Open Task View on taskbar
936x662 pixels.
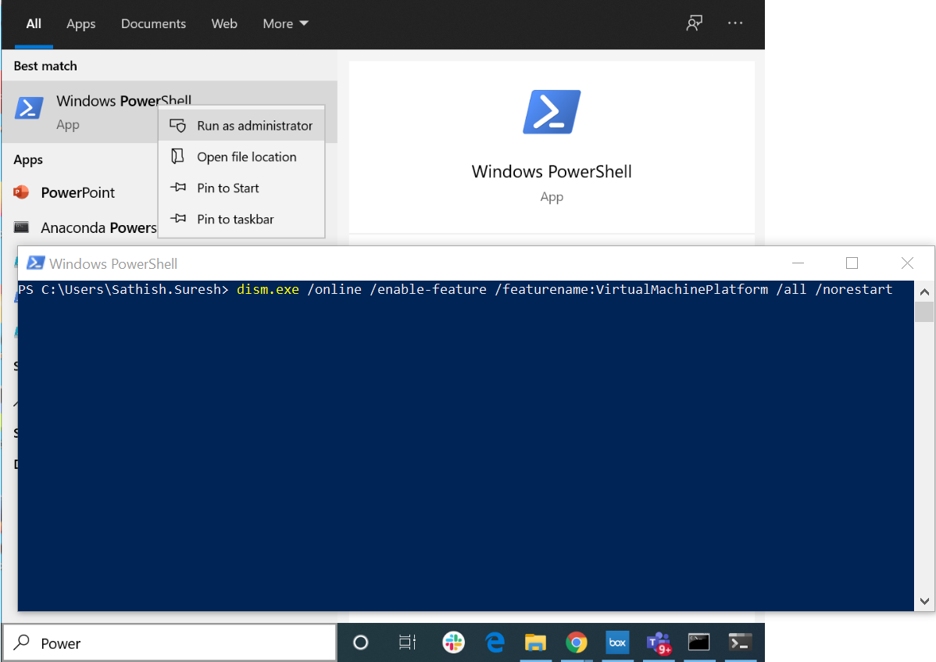[x=407, y=642]
